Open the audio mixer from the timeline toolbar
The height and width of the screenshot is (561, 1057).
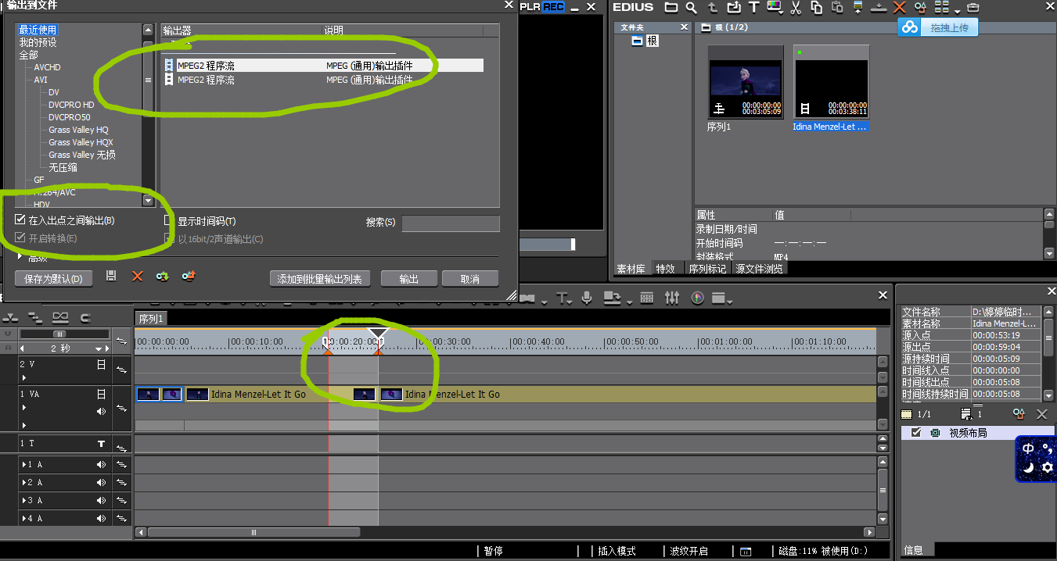[x=672, y=298]
